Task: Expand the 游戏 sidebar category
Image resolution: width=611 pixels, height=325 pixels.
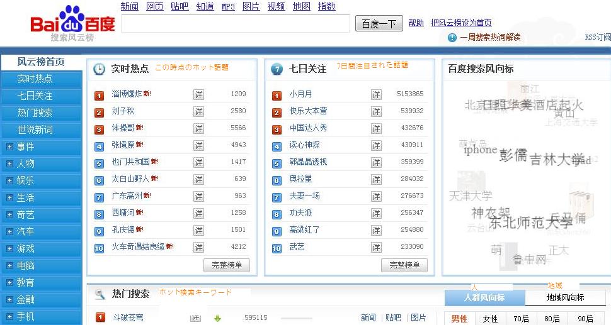Action: (x=9, y=249)
